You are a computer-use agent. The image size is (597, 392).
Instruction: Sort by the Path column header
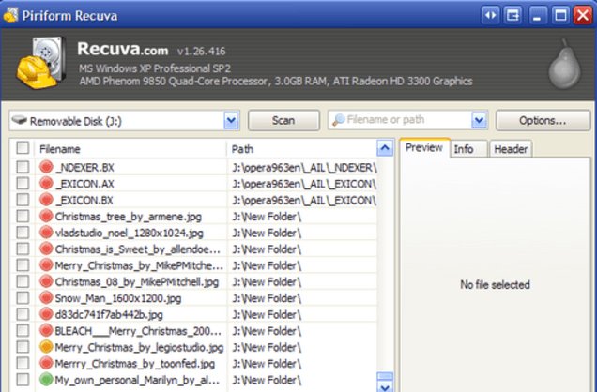300,149
